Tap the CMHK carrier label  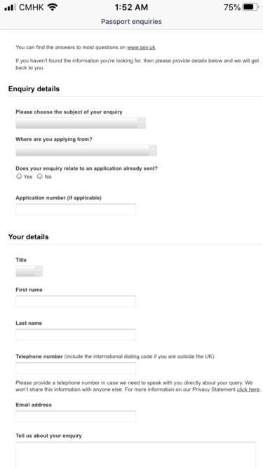[x=32, y=8]
